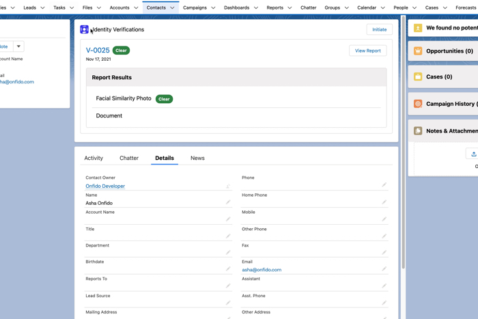
Task: Click the Identity Verifications panel icon
Action: click(x=85, y=30)
